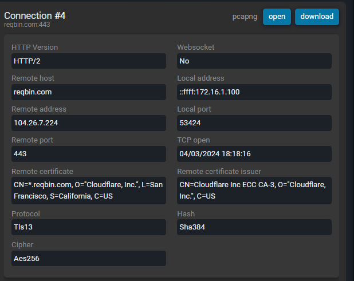The width and height of the screenshot is (354, 281).
Task: Click the 'pcapng' label text
Action: [245, 17]
